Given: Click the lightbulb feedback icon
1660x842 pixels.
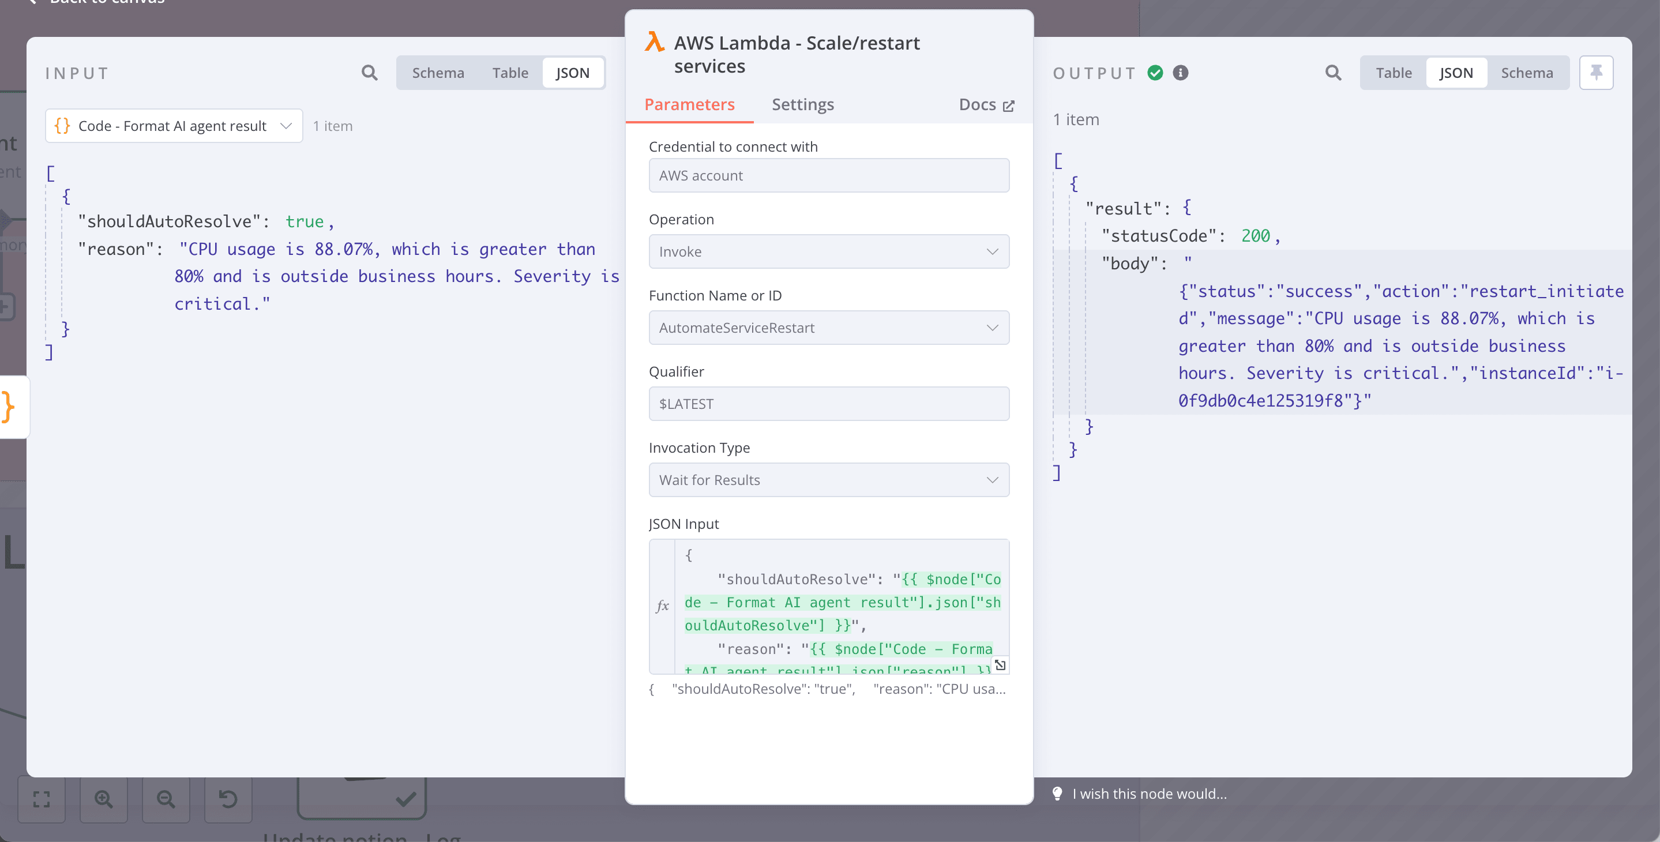Looking at the screenshot, I should pyautogui.click(x=1057, y=794).
